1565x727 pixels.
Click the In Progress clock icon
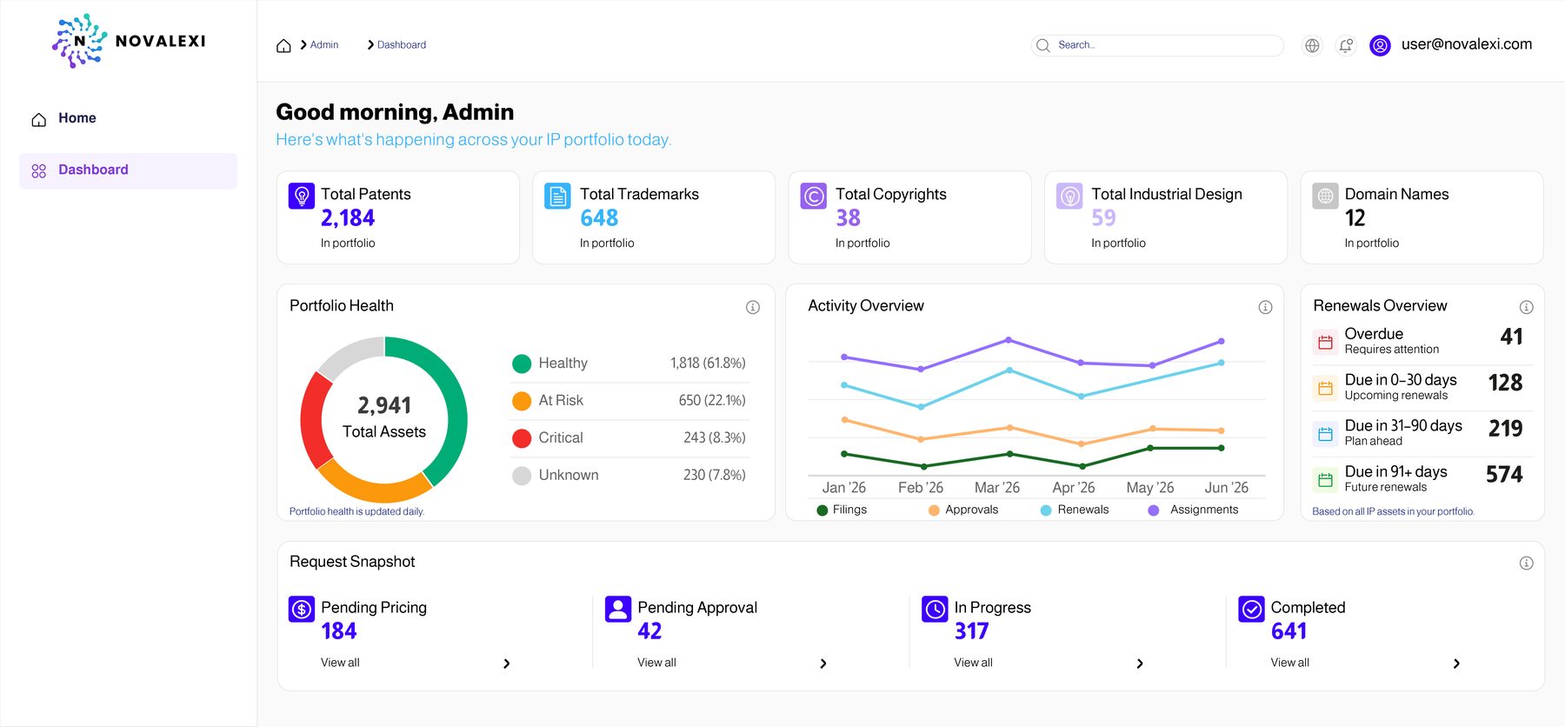coord(935,609)
